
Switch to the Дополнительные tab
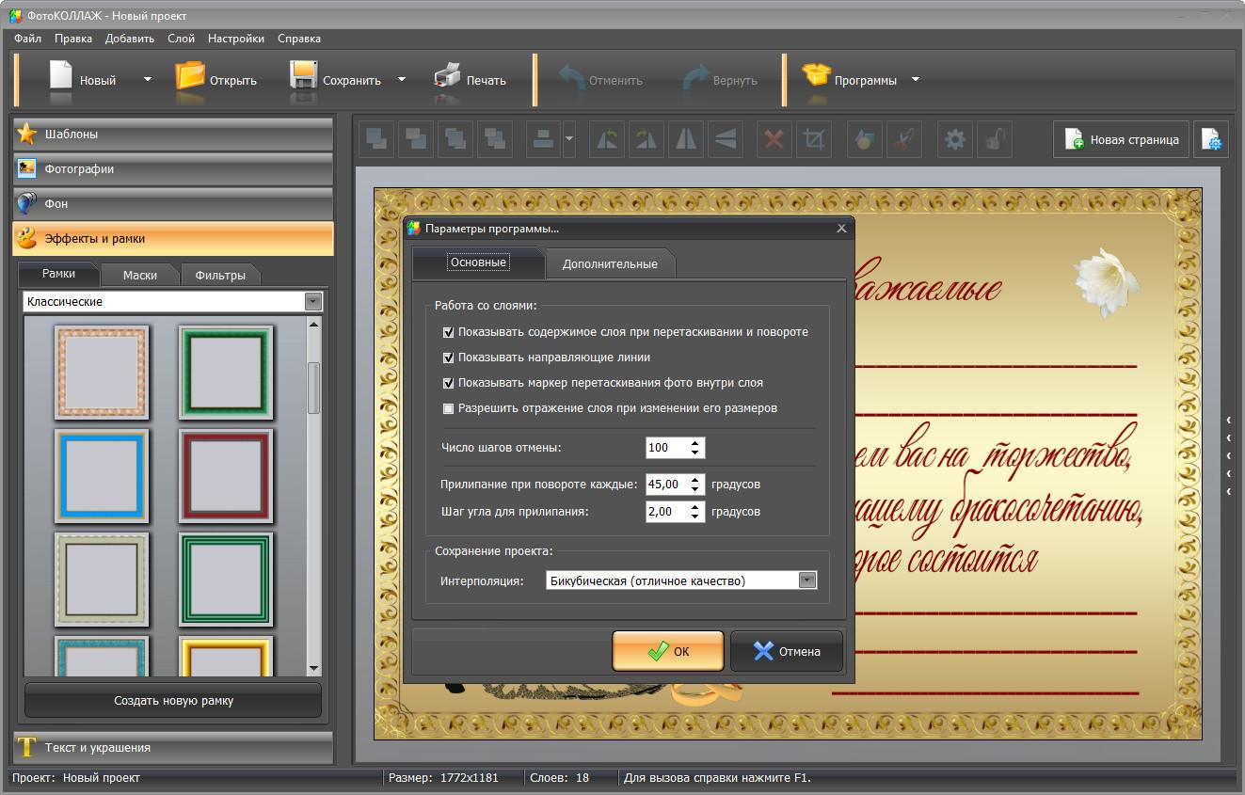610,263
